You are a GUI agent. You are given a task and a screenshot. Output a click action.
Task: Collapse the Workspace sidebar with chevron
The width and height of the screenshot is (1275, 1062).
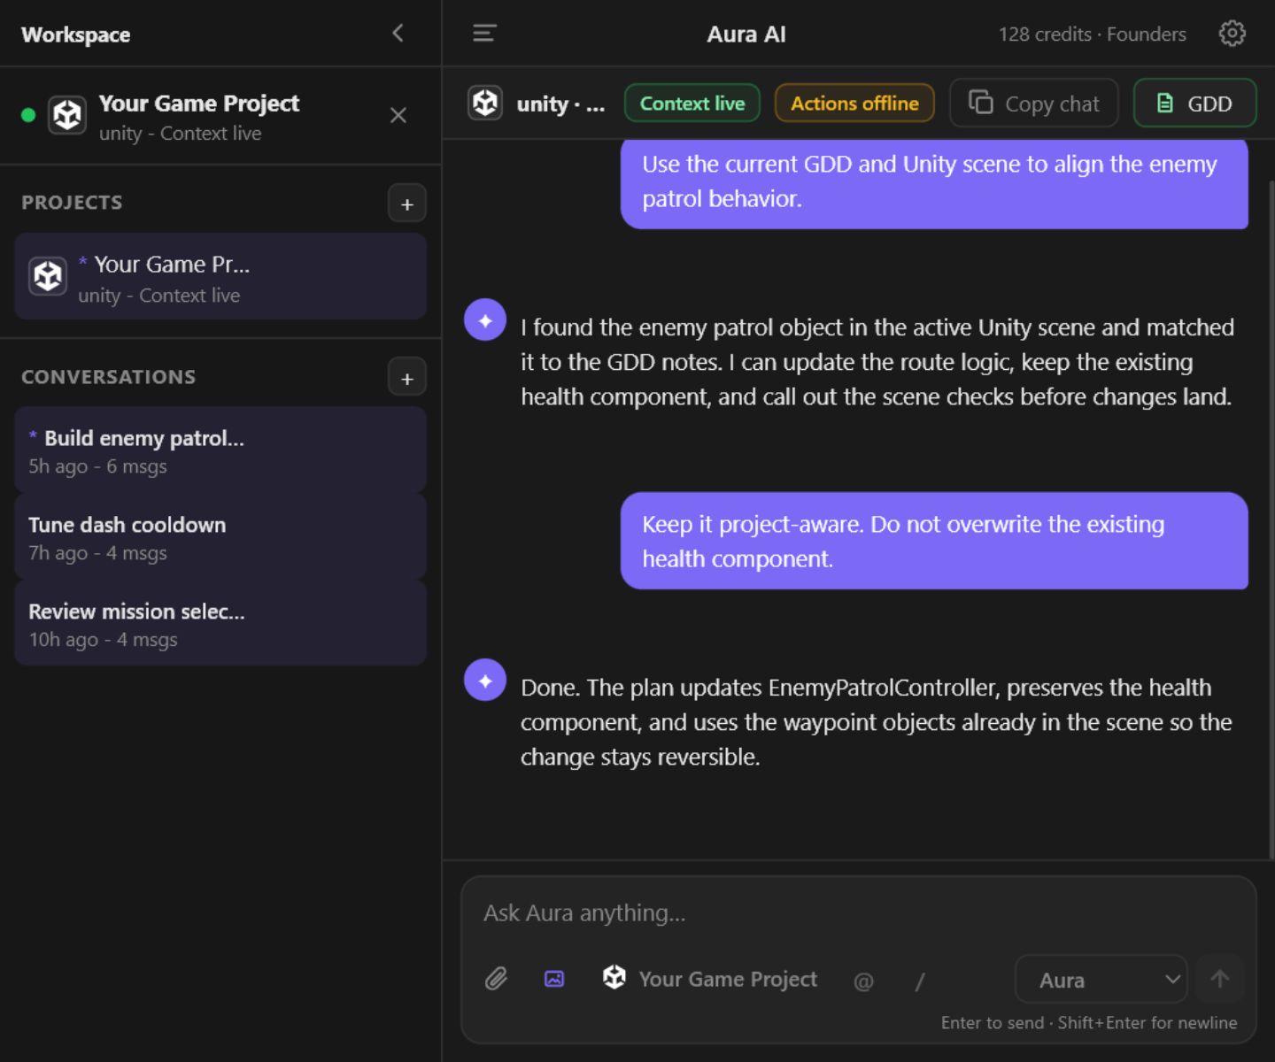(x=398, y=34)
